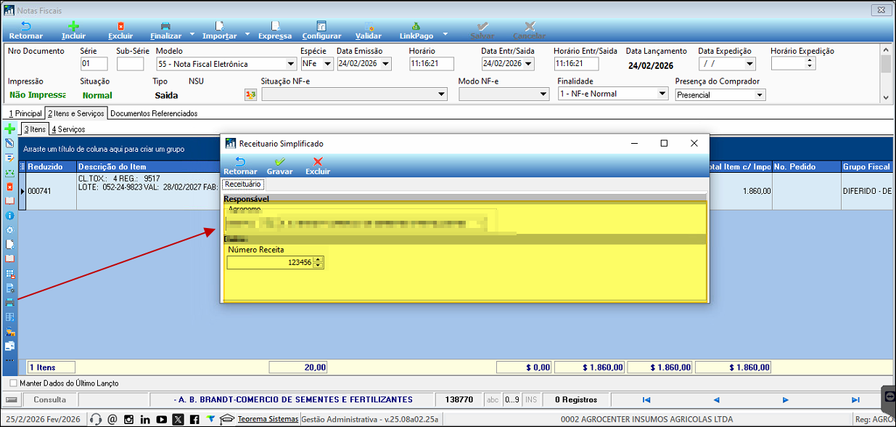
Task: Expand the Modelo dropdown
Action: coord(290,64)
